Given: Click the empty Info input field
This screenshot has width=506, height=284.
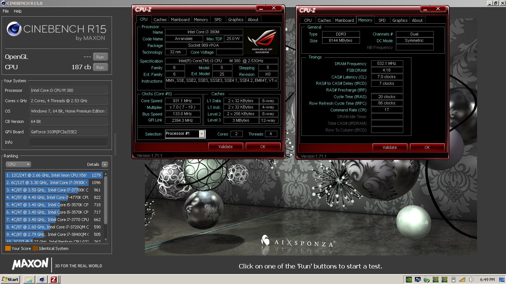Looking at the screenshot, I should tap(69, 142).
